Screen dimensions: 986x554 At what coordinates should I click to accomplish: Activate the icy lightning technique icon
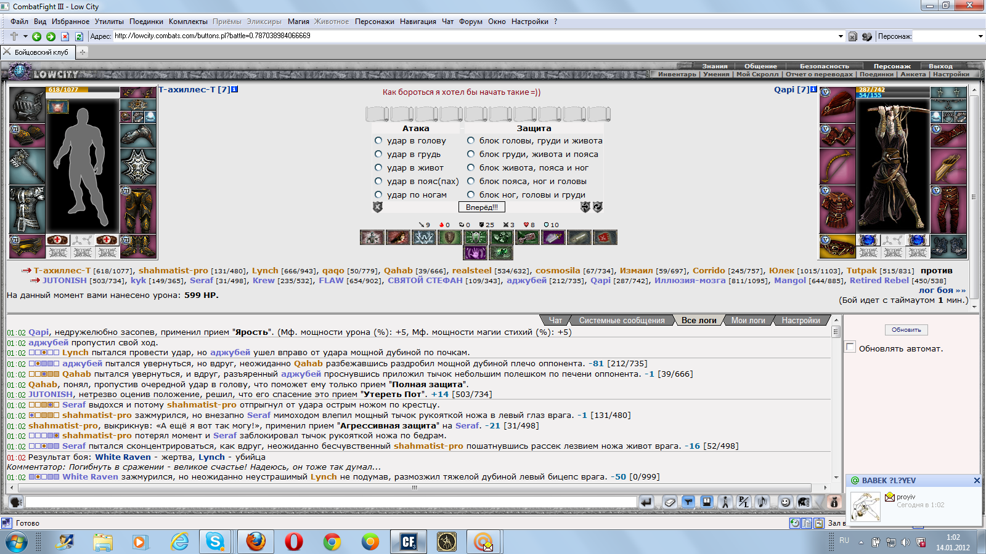click(x=424, y=237)
